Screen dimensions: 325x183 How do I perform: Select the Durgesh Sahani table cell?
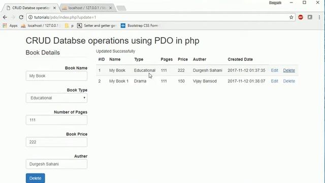point(208,70)
